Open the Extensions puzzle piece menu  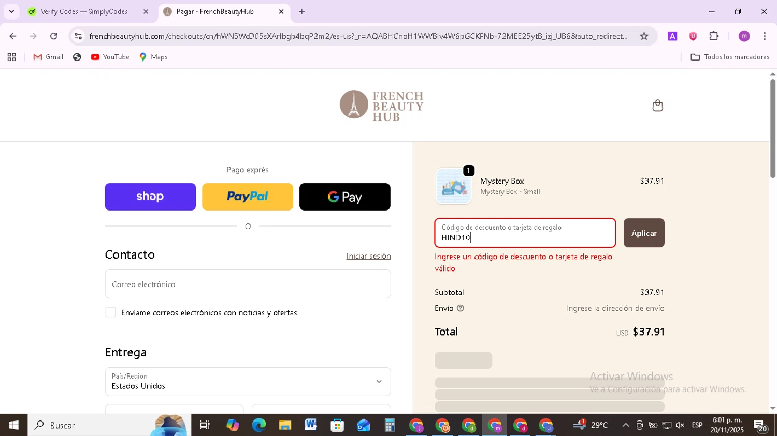[x=714, y=36]
